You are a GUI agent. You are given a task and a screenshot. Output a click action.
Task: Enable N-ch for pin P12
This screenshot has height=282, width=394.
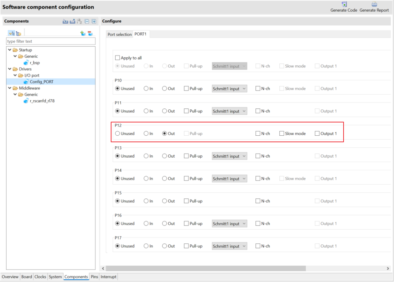coord(258,134)
